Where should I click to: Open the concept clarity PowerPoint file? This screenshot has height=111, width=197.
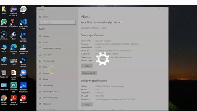tap(14, 75)
